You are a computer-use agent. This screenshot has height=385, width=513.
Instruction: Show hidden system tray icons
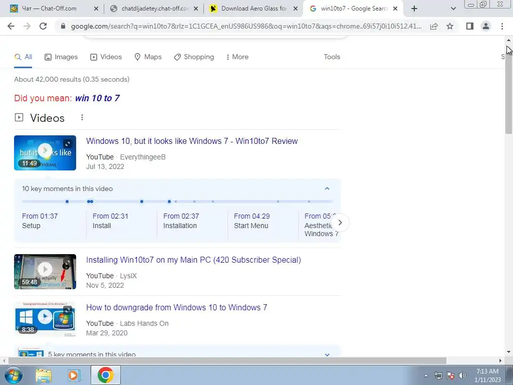[426, 375]
